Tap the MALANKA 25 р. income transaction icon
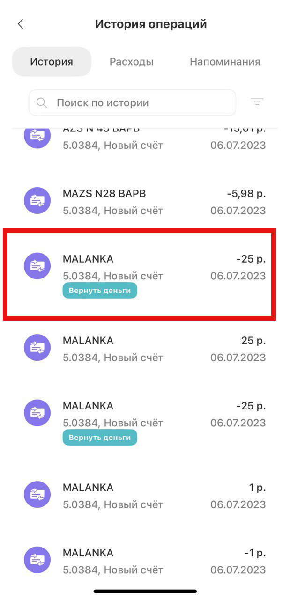 point(37,347)
